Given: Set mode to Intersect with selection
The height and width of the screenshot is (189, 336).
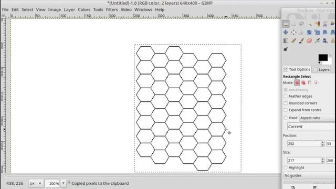Looking at the screenshot, I should (x=316, y=82).
